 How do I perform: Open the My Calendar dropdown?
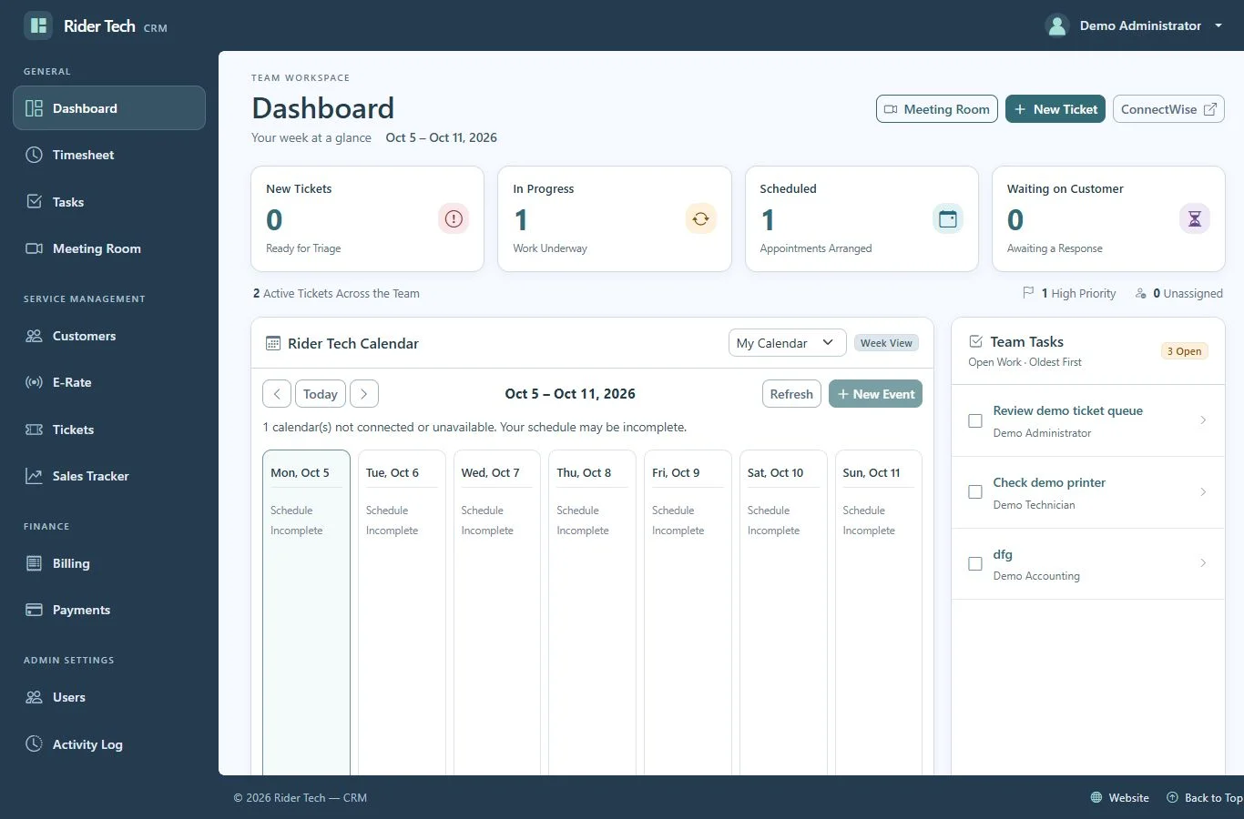click(787, 343)
